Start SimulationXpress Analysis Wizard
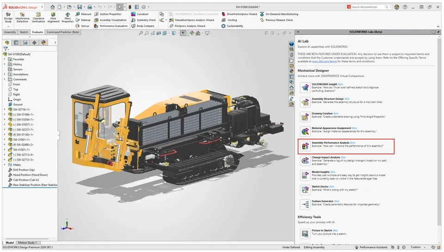The image size is (444, 252). pyautogui.click(x=191, y=20)
